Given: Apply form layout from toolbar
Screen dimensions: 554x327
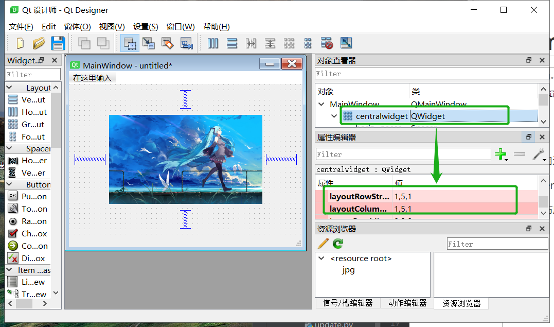Looking at the screenshot, I should point(308,43).
